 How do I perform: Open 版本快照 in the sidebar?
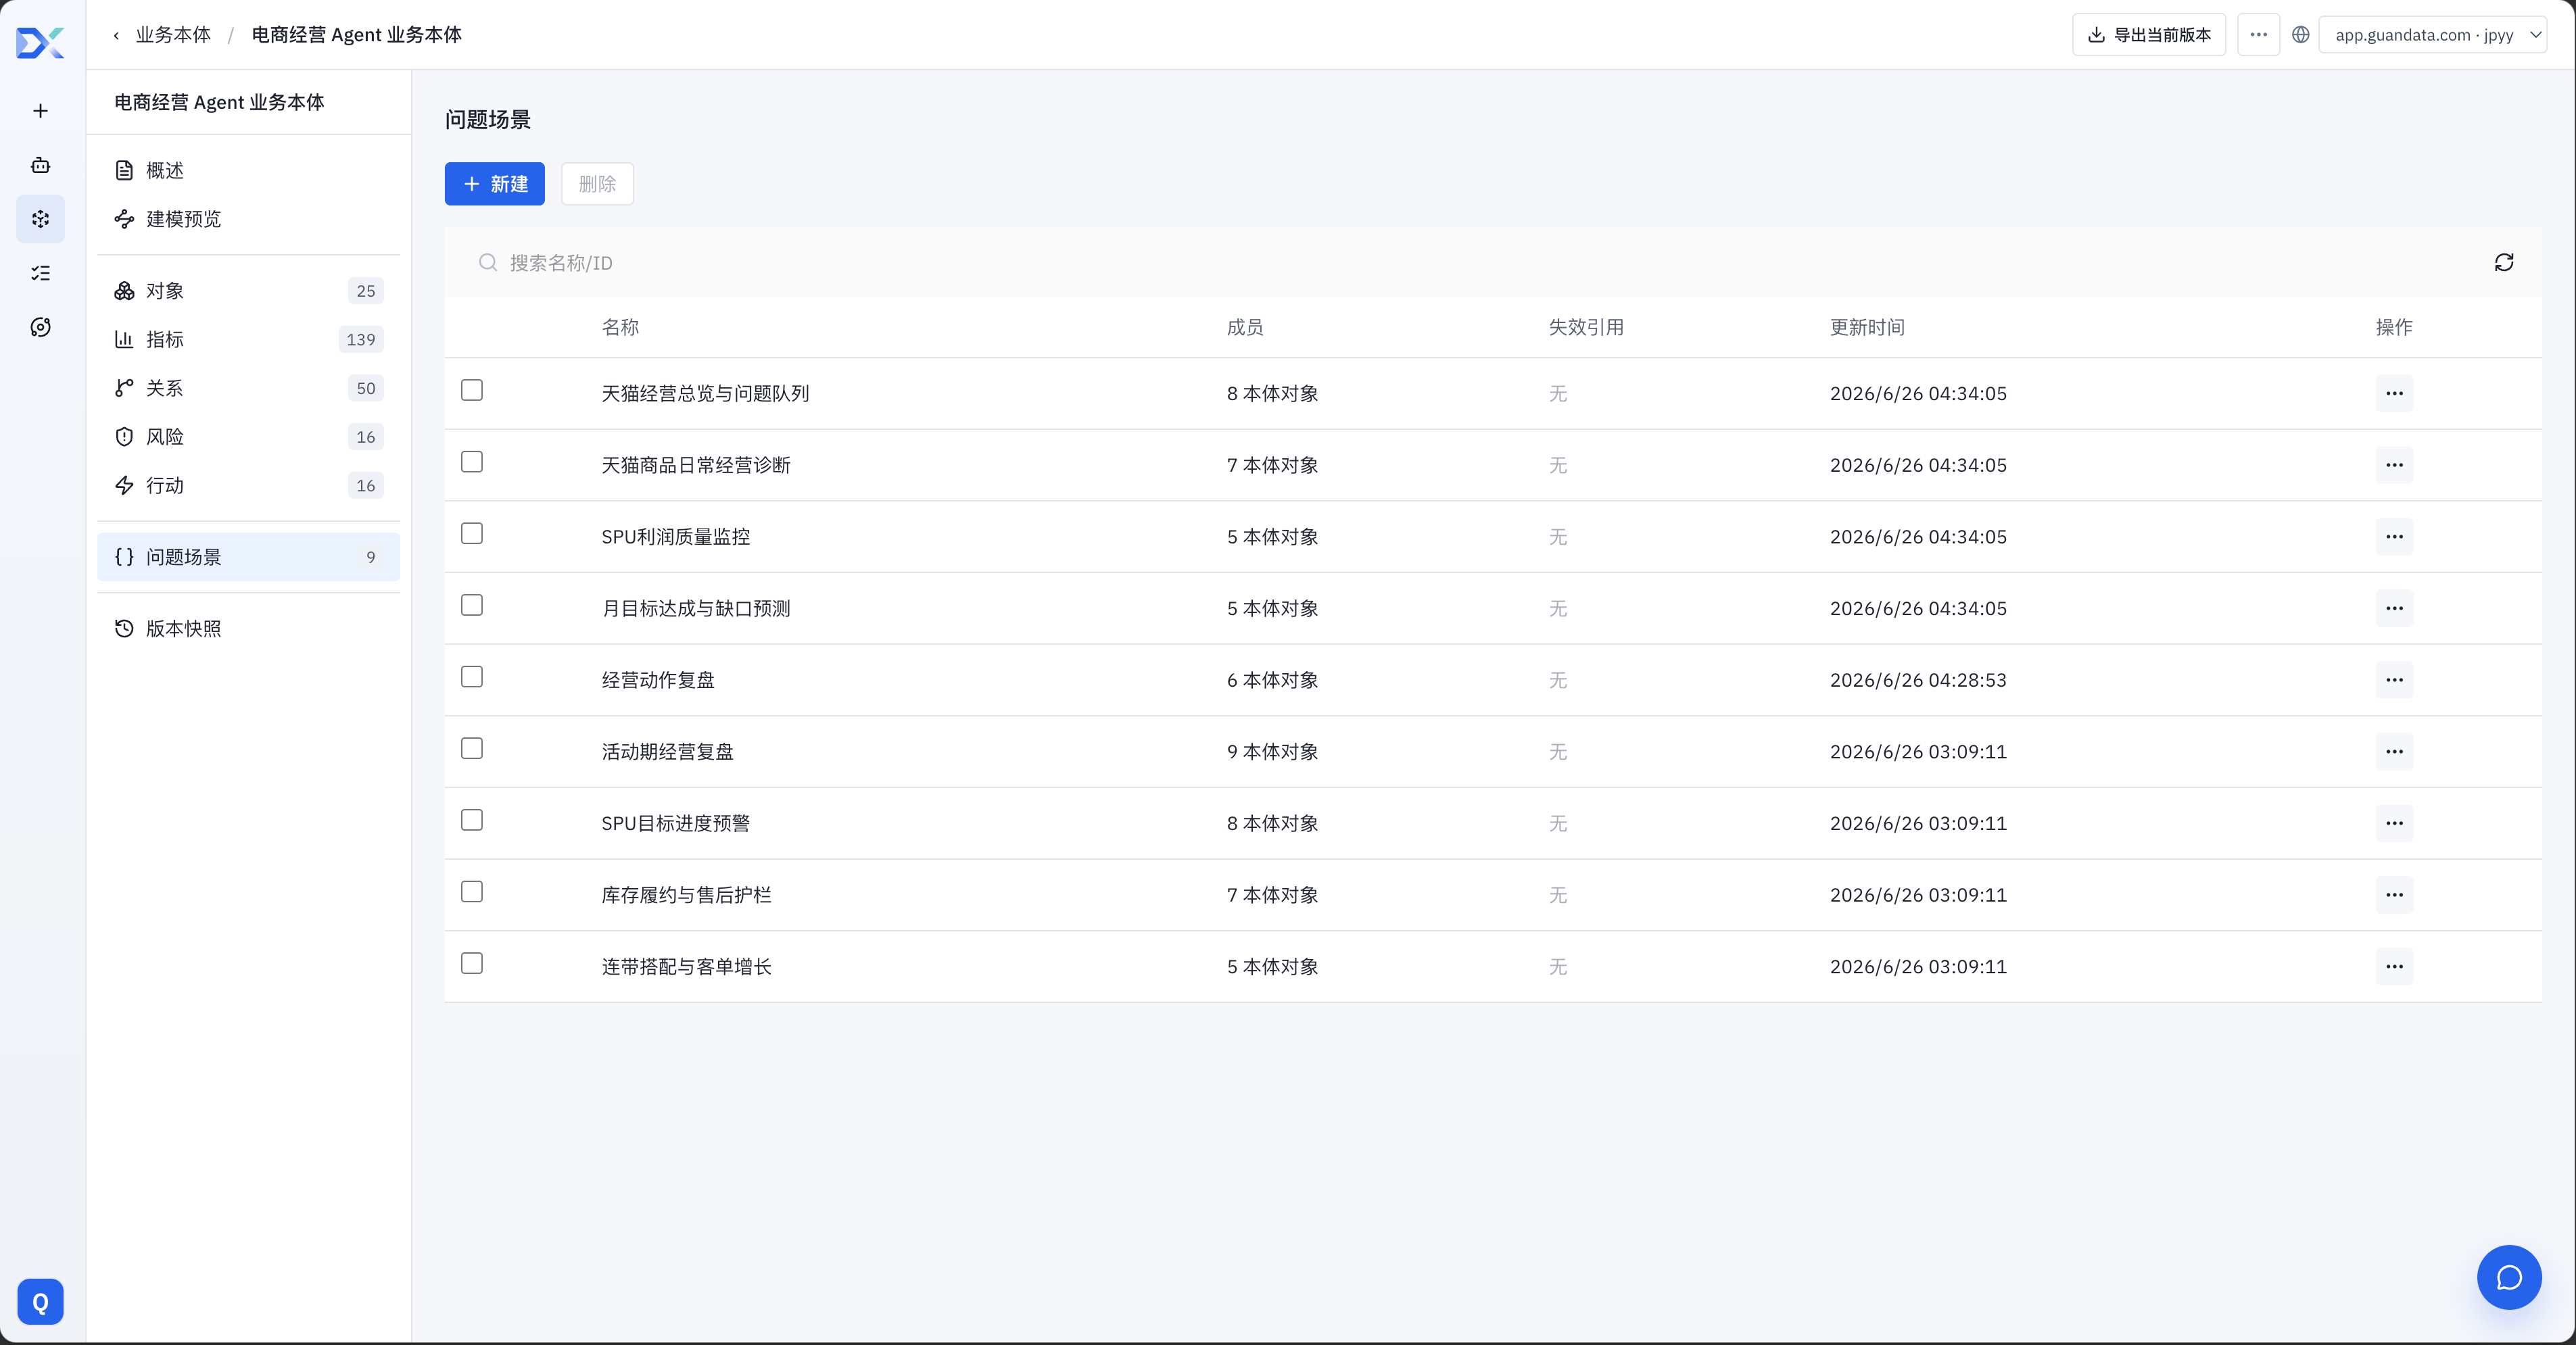pyautogui.click(x=248, y=629)
